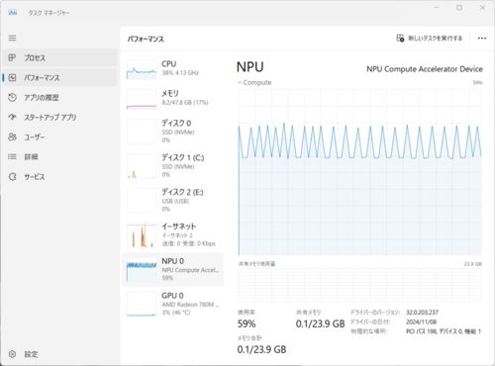
Task: Maximize the Task Manager window
Action: coord(459,8)
